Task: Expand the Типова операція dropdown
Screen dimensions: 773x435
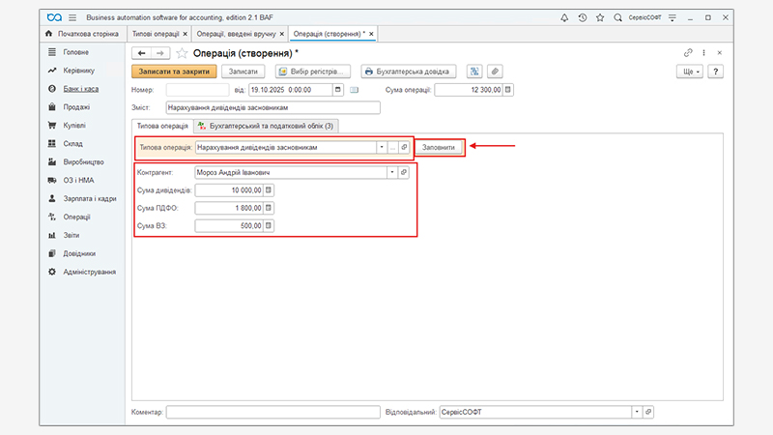Action: (382, 147)
